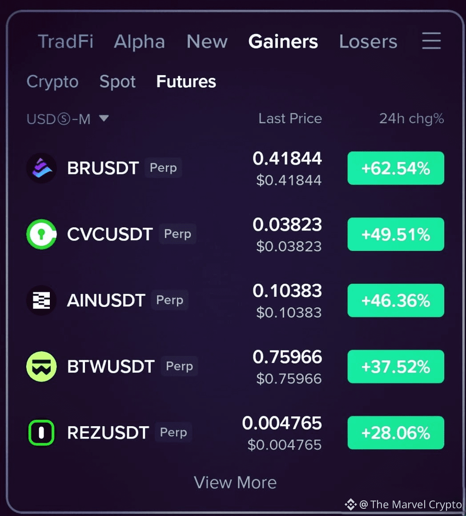Image resolution: width=466 pixels, height=516 pixels.
Task: Sort by Last Price column header
Action: pos(290,118)
